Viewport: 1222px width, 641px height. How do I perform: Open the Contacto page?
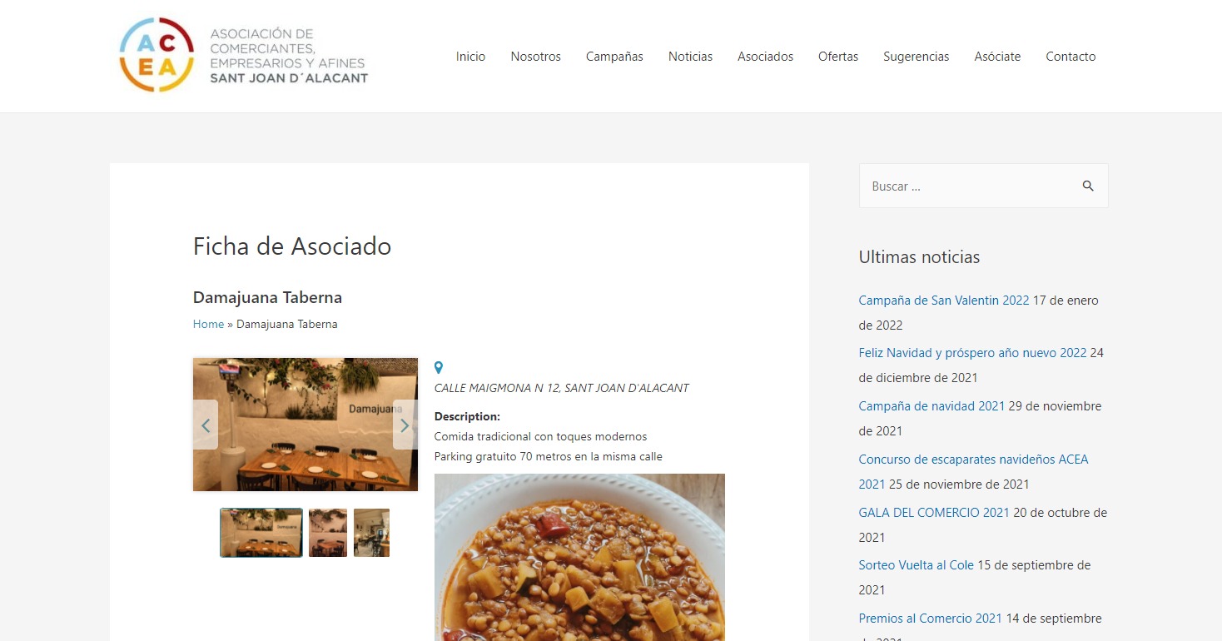(1070, 57)
